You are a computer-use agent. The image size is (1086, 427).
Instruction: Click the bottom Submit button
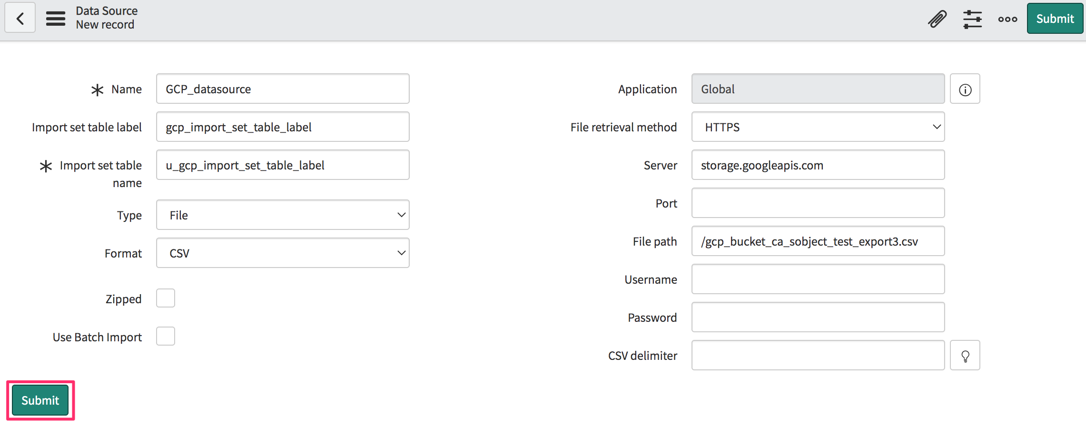pyautogui.click(x=40, y=400)
